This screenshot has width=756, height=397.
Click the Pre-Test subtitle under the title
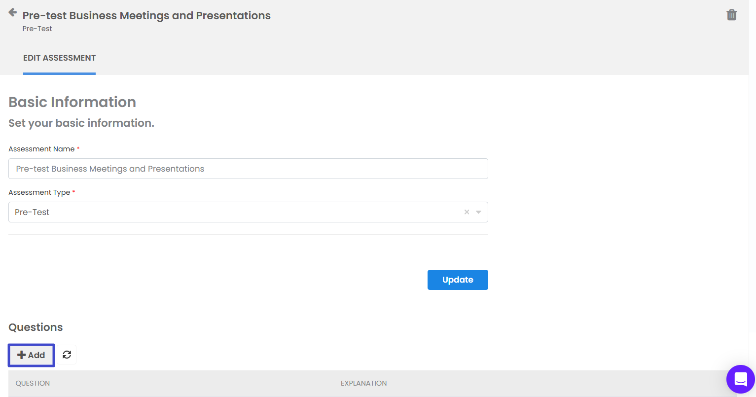point(37,29)
